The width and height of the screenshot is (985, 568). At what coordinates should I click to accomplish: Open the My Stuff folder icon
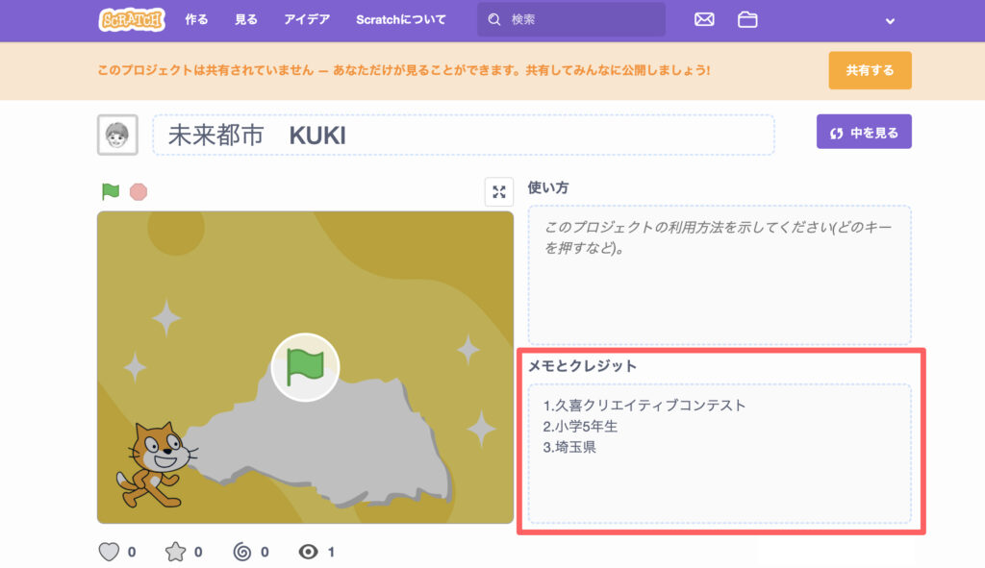point(746,19)
